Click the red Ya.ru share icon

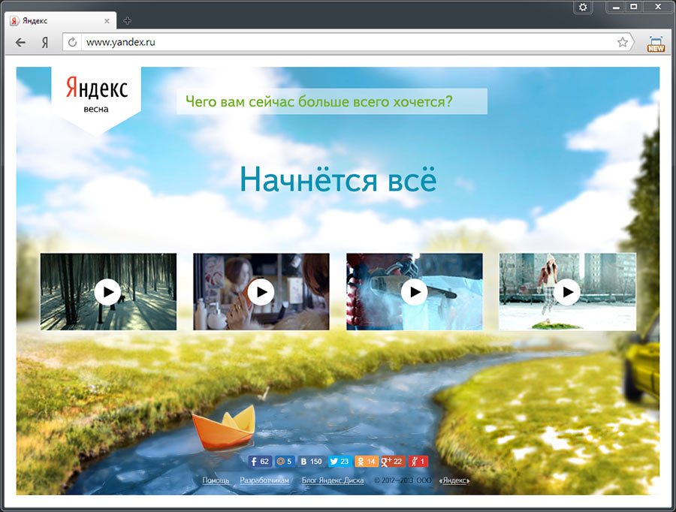click(x=418, y=462)
